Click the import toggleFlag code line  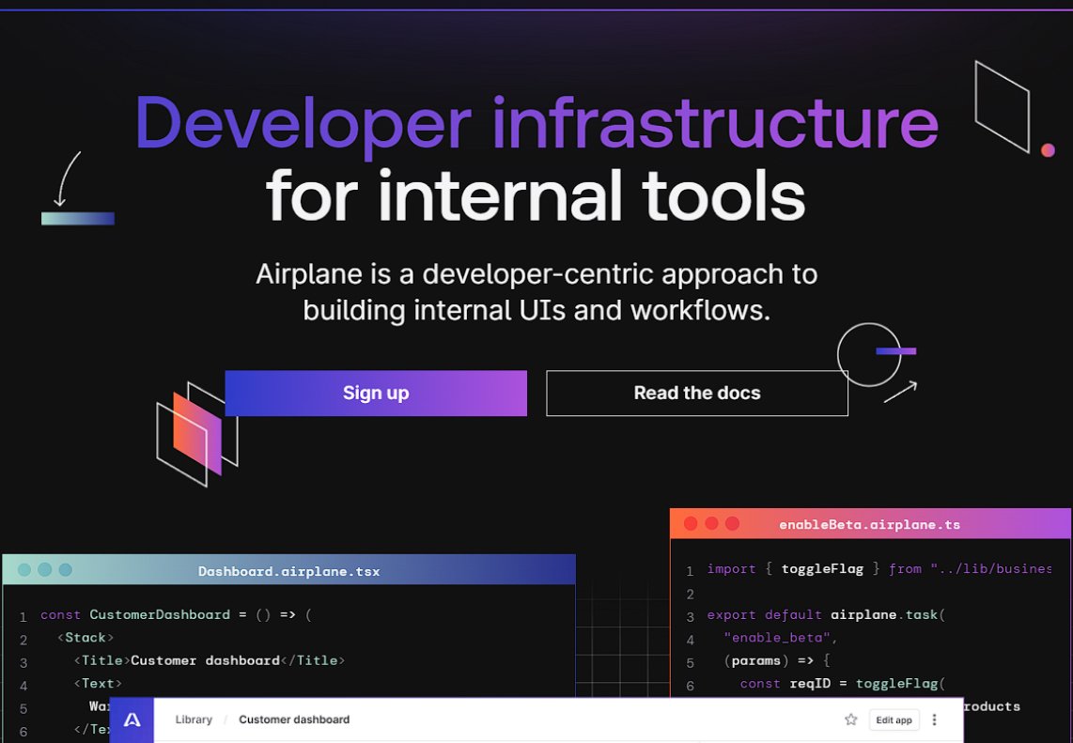879,569
